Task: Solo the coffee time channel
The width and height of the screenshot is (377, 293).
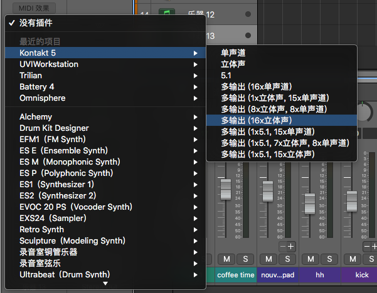Action: (245, 259)
